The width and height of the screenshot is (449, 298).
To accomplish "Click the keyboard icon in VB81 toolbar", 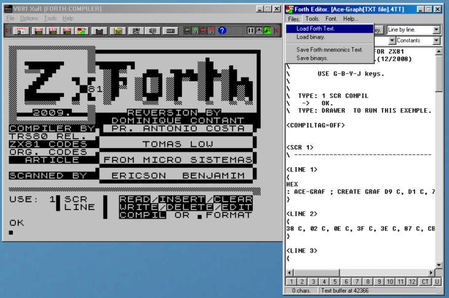I will (170, 31).
